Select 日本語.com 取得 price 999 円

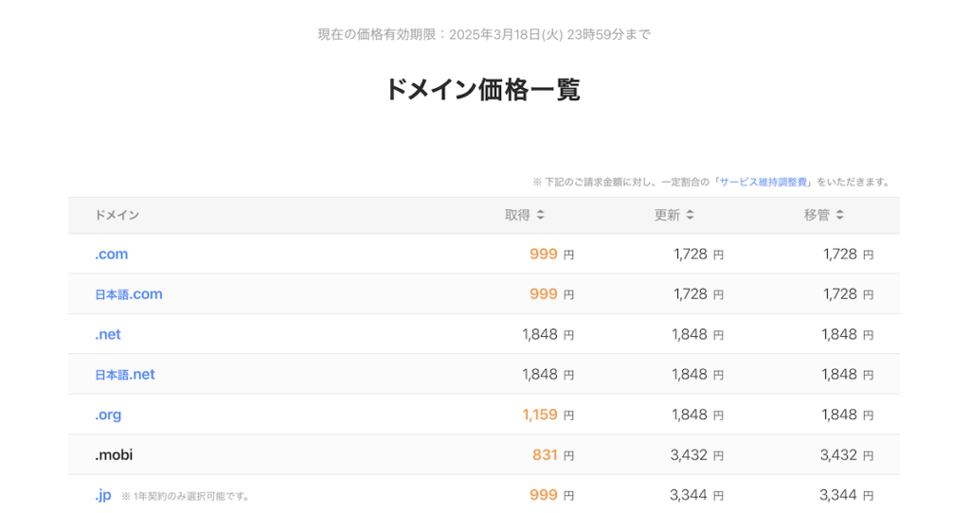point(552,294)
